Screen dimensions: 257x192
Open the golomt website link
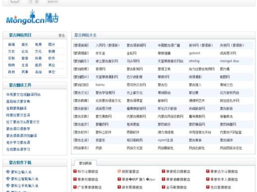(194, 53)
